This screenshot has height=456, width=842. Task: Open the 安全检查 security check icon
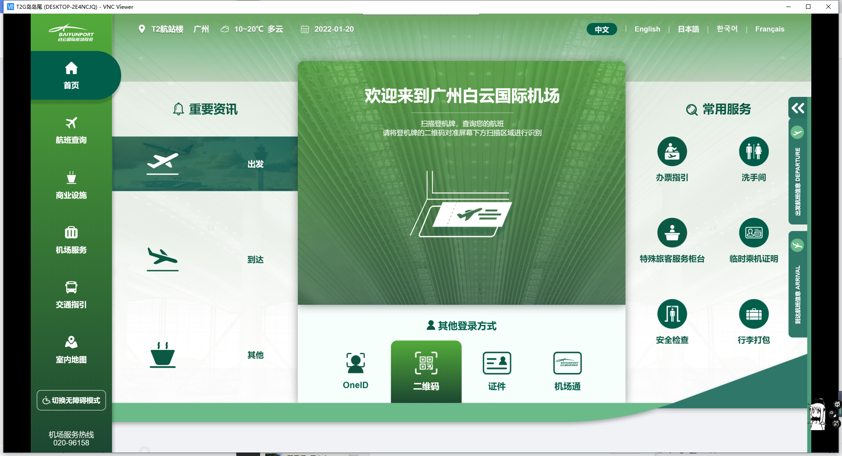672,314
